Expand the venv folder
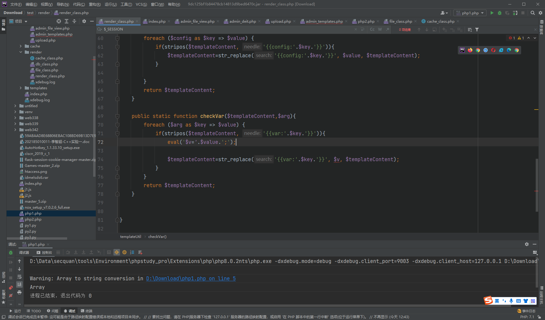This screenshot has width=545, height=320. tap(15, 112)
